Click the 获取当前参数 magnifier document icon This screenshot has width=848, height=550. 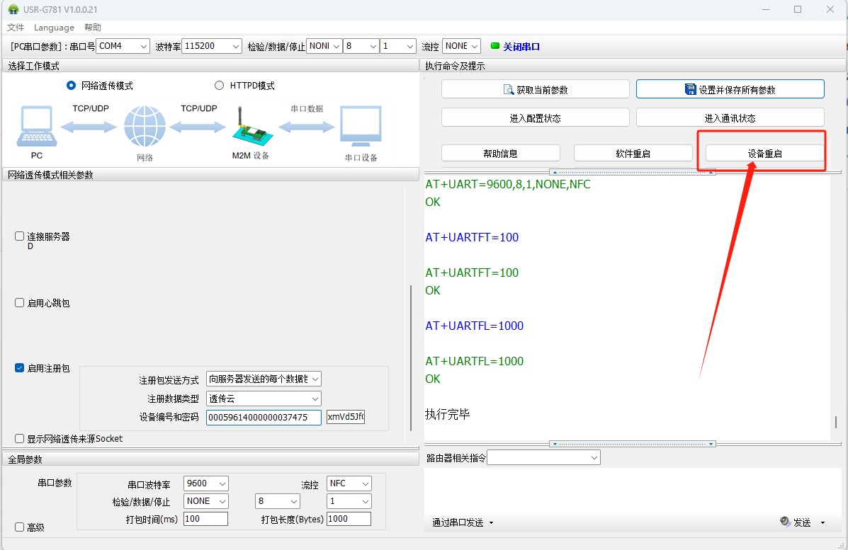[508, 90]
